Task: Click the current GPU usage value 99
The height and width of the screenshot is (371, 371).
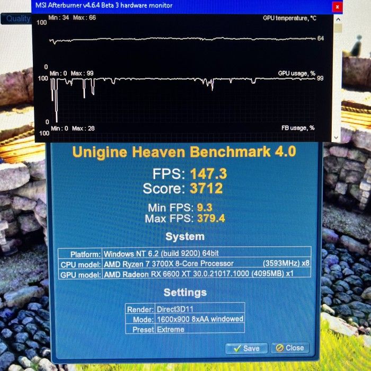Action: [x=320, y=78]
